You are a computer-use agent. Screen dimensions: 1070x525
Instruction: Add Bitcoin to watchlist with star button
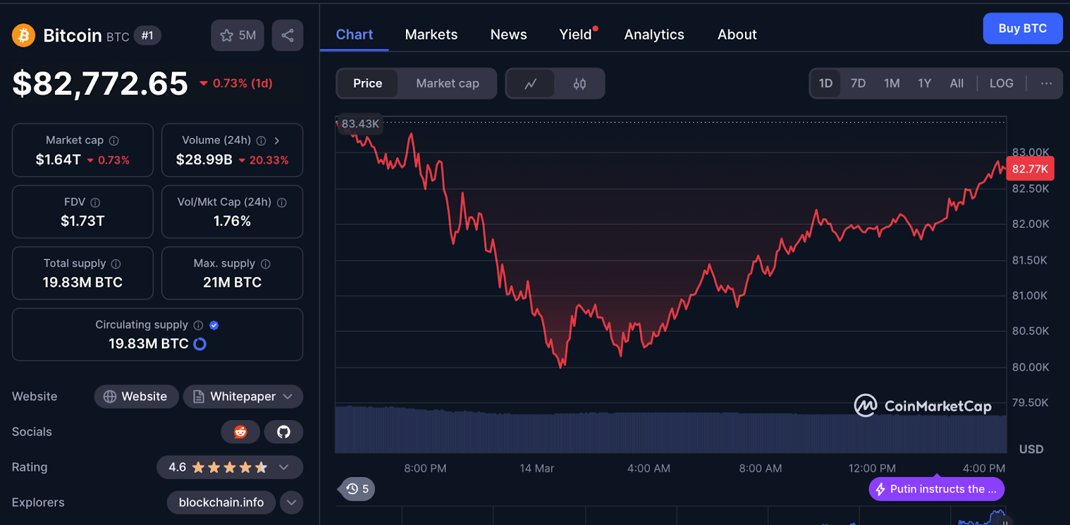tap(237, 35)
